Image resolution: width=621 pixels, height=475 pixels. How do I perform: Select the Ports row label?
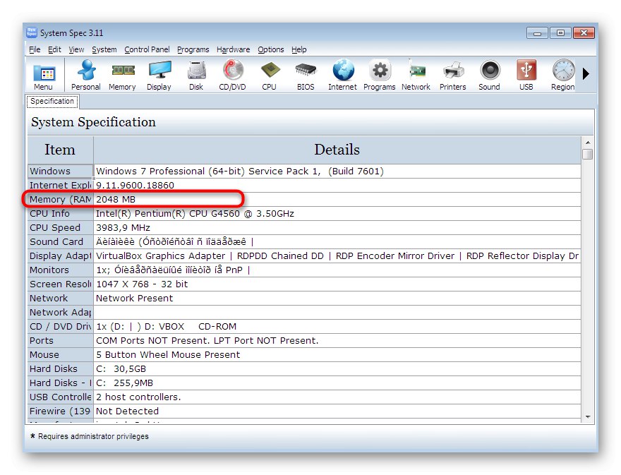click(x=60, y=341)
